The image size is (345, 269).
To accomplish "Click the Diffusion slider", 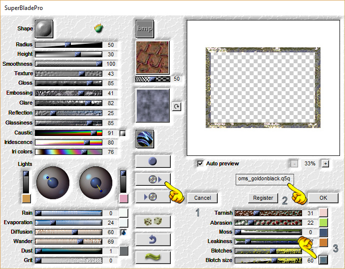I will tap(68, 232).
